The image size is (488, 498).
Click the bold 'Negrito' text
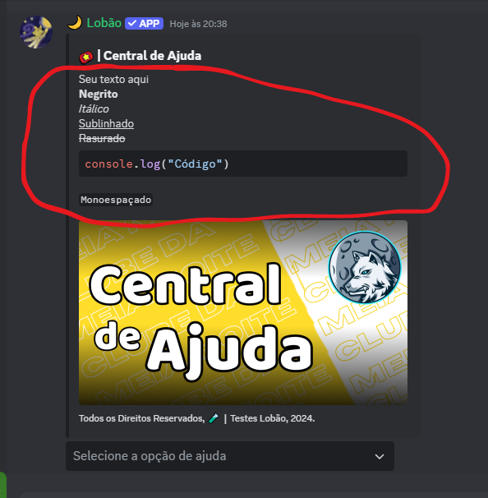(98, 94)
